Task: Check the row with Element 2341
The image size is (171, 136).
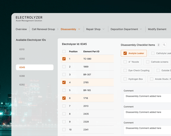Action: (64, 130)
